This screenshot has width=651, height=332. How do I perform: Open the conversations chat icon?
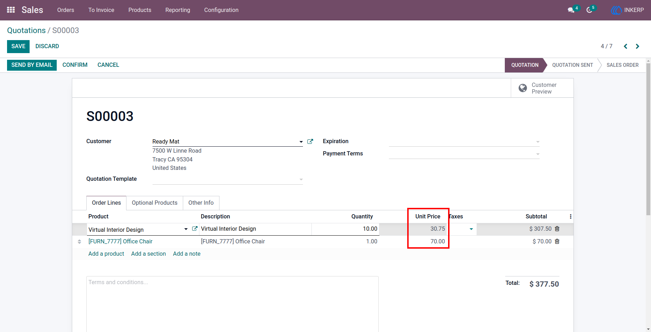click(x=571, y=10)
